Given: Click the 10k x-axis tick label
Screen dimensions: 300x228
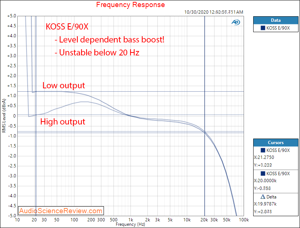Looking at the screenshot, I should (187, 220).
